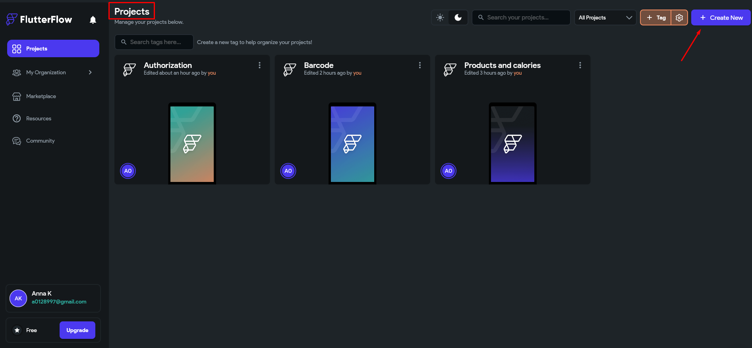Screen dimensions: 752x348
Task: Open the Community sidebar item
Action: (40, 141)
